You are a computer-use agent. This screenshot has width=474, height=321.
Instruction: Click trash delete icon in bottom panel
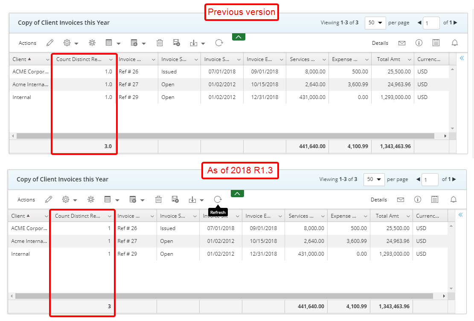(x=158, y=199)
